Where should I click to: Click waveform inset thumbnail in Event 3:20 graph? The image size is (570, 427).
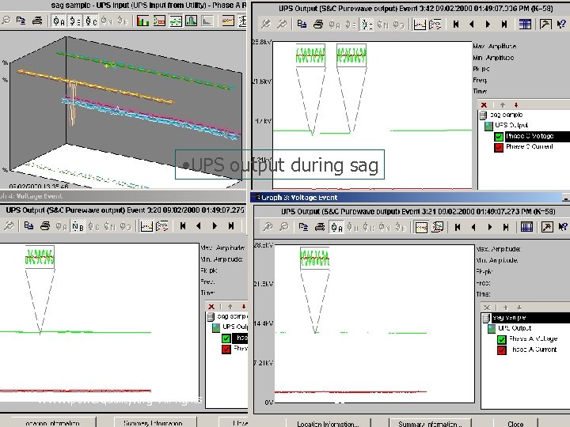click(x=40, y=257)
